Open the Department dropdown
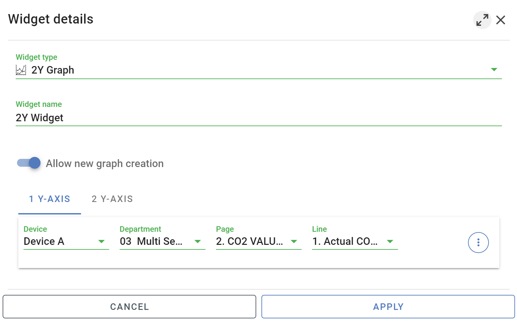Screen dimensions: 517x321 197,242
